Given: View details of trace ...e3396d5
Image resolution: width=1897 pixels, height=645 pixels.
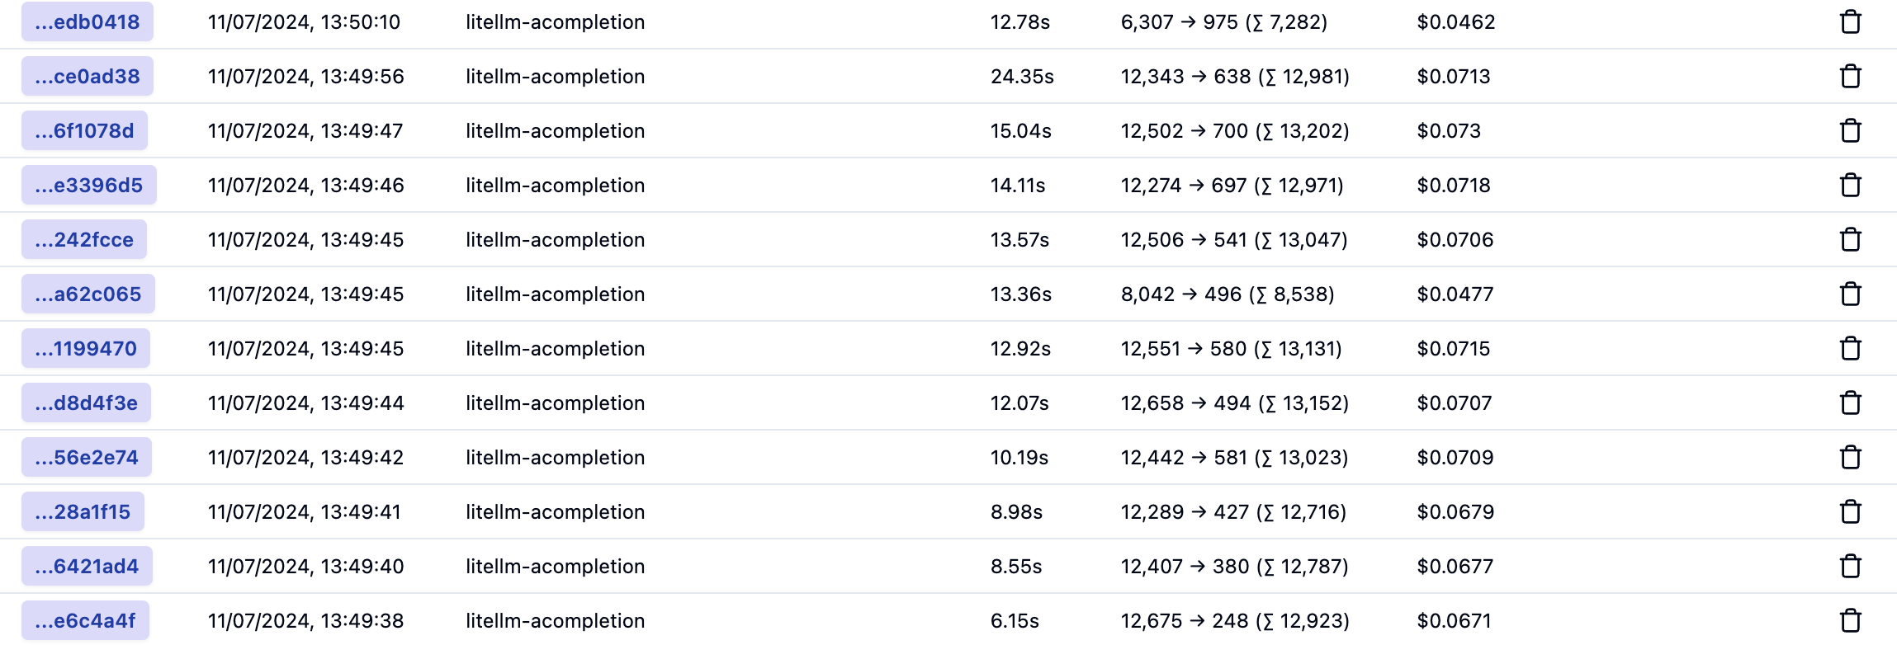Looking at the screenshot, I should pos(89,186).
